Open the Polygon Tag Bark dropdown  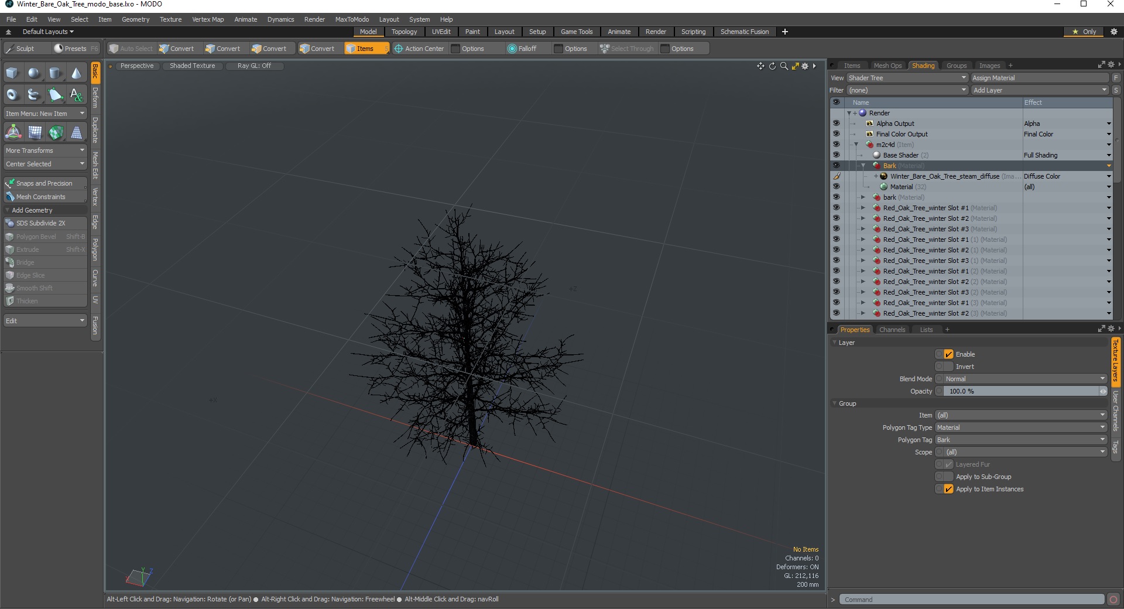(1020, 440)
